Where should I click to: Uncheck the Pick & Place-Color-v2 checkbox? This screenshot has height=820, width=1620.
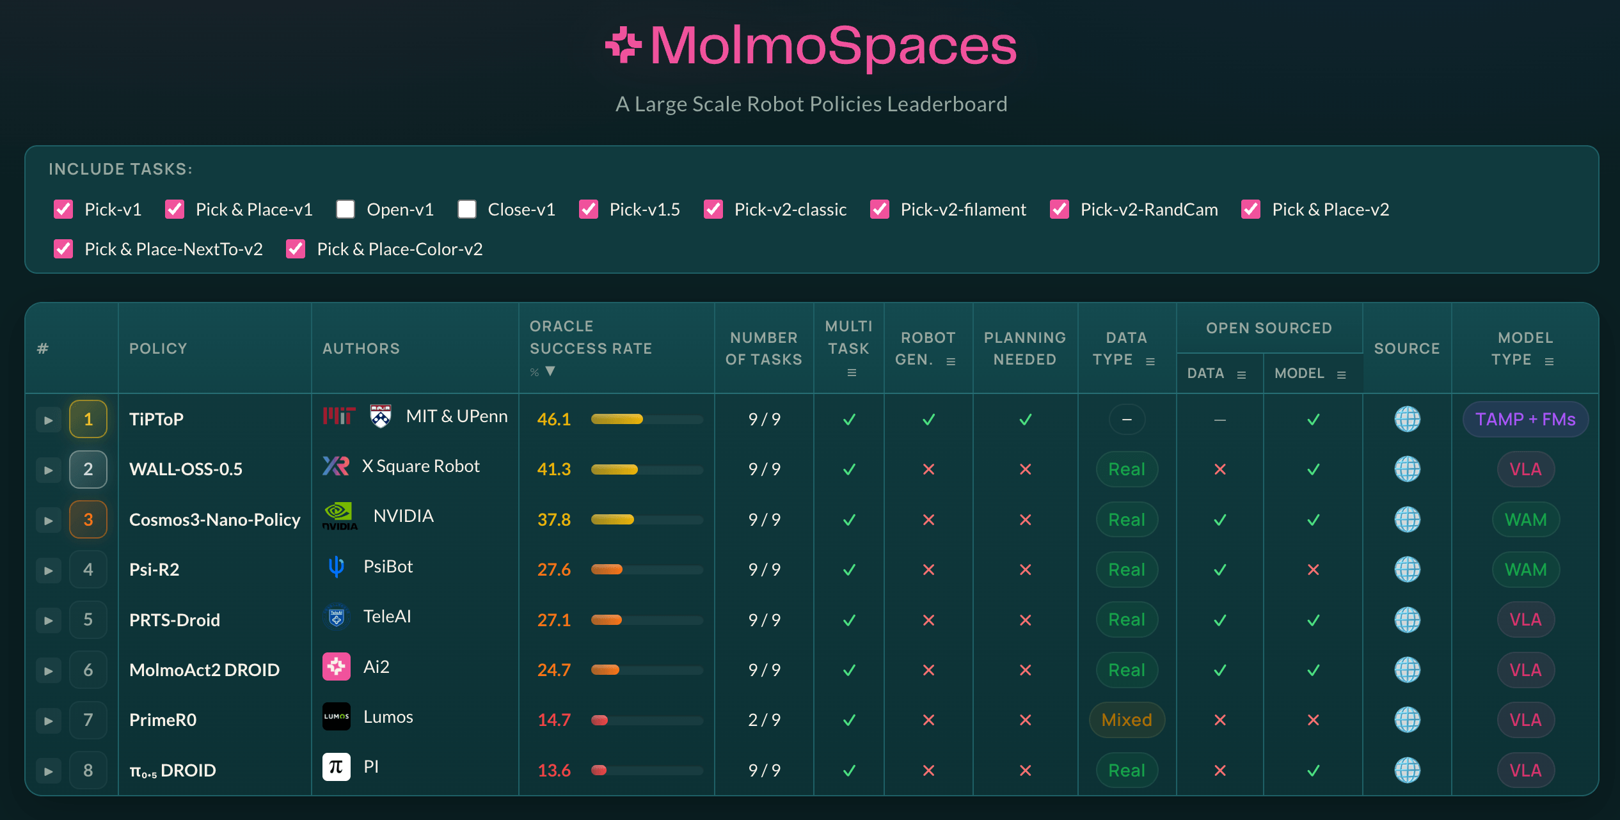coord(296,249)
